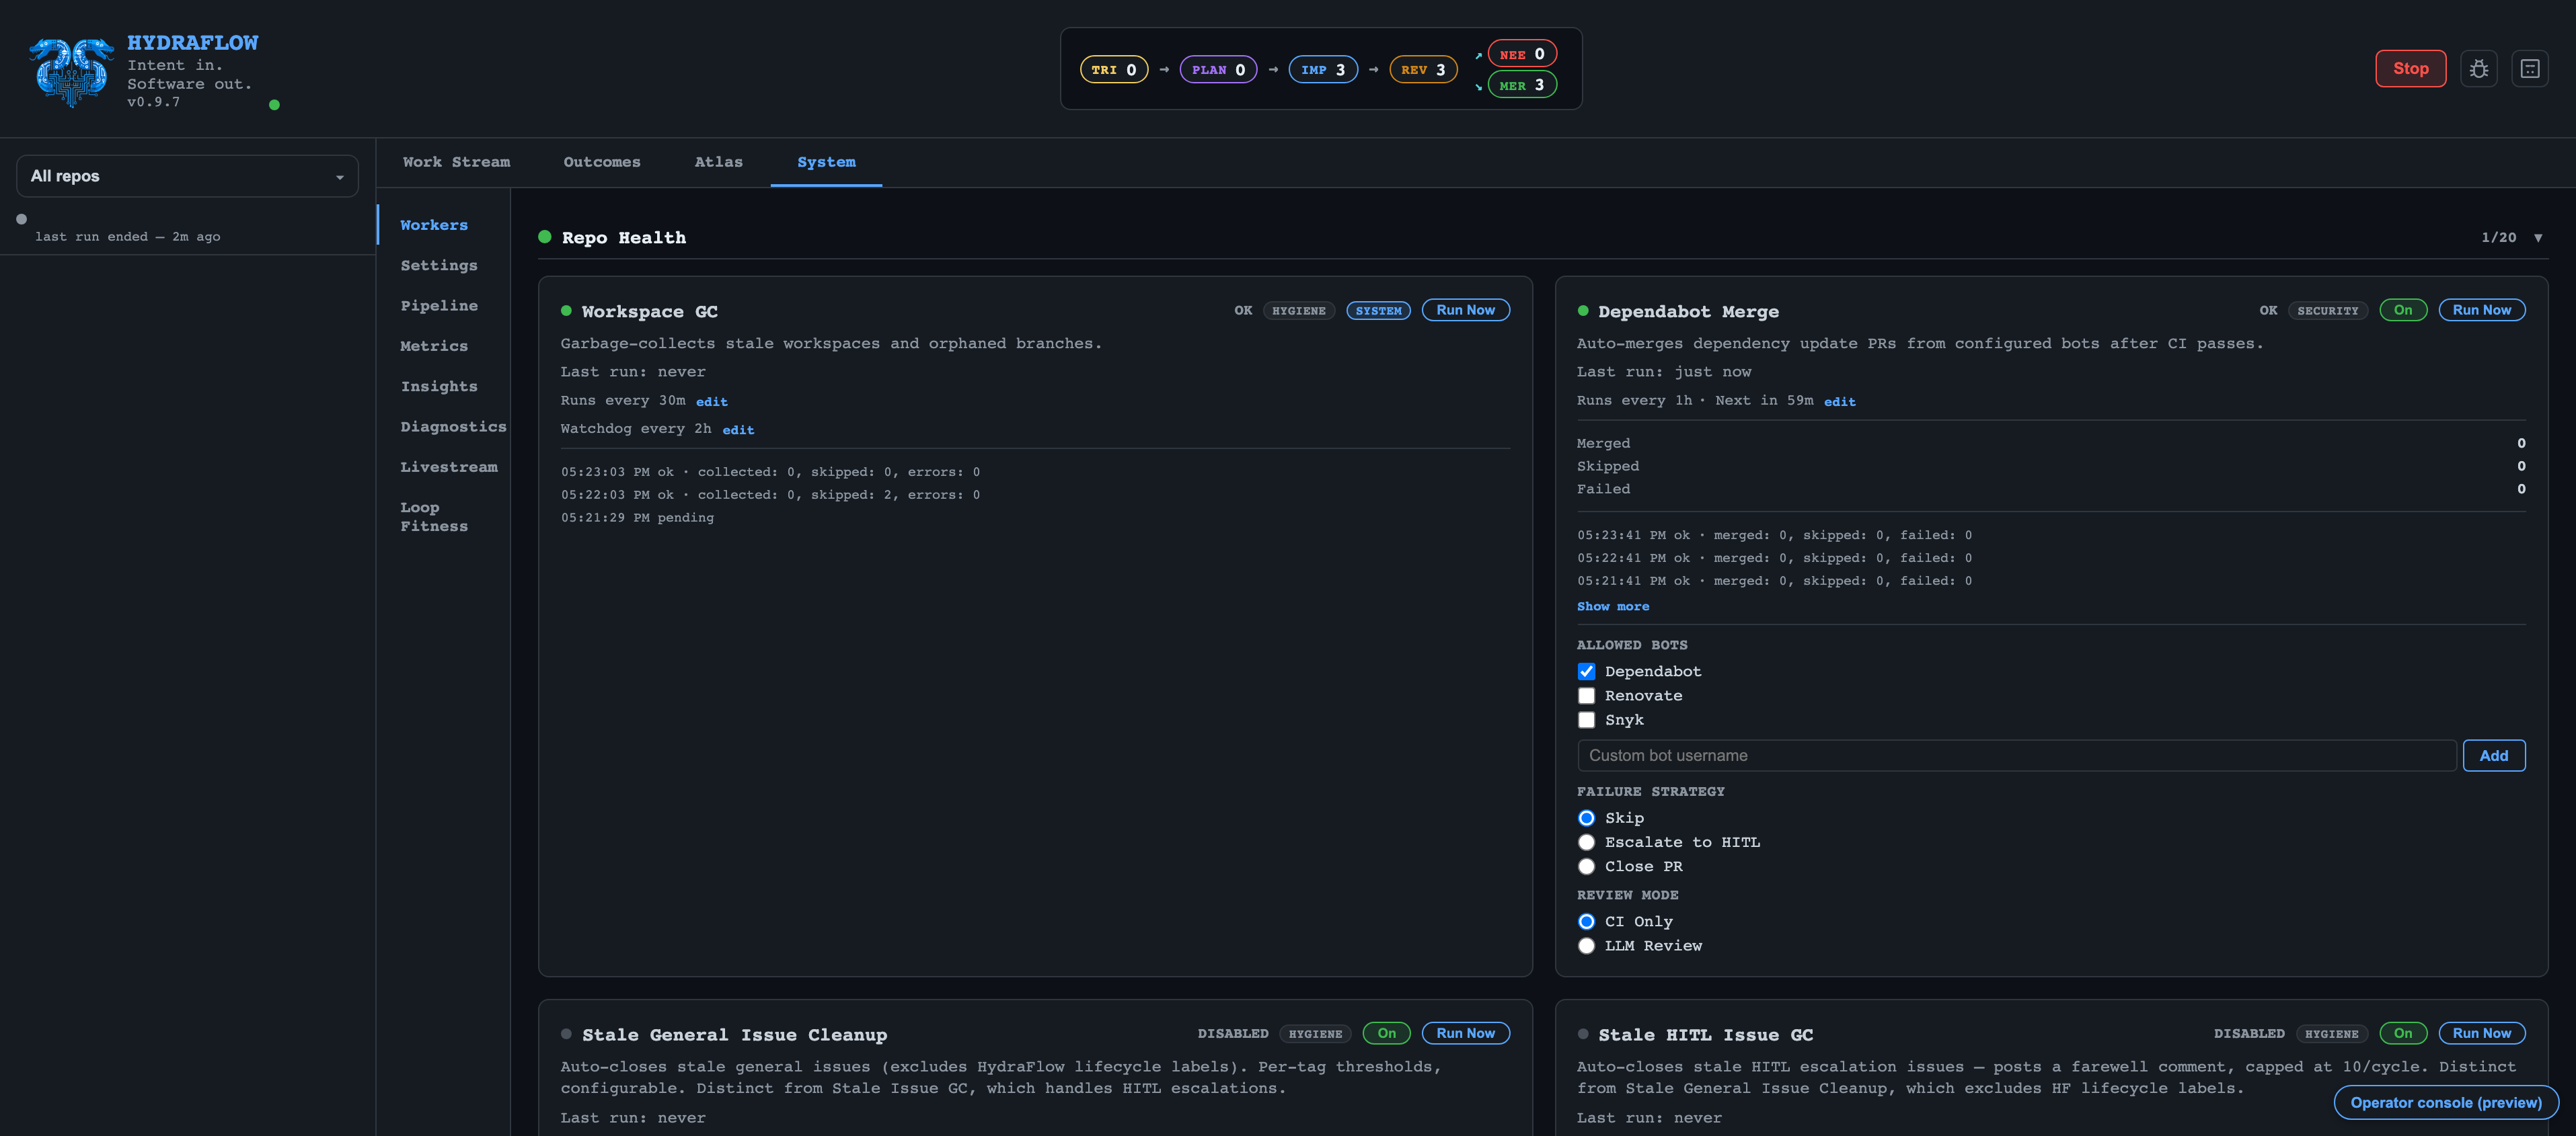Viewport: 2576px width, 1136px height.
Task: Switch to the Outcomes tab
Action: click(602, 162)
